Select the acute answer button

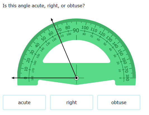tap(24, 102)
